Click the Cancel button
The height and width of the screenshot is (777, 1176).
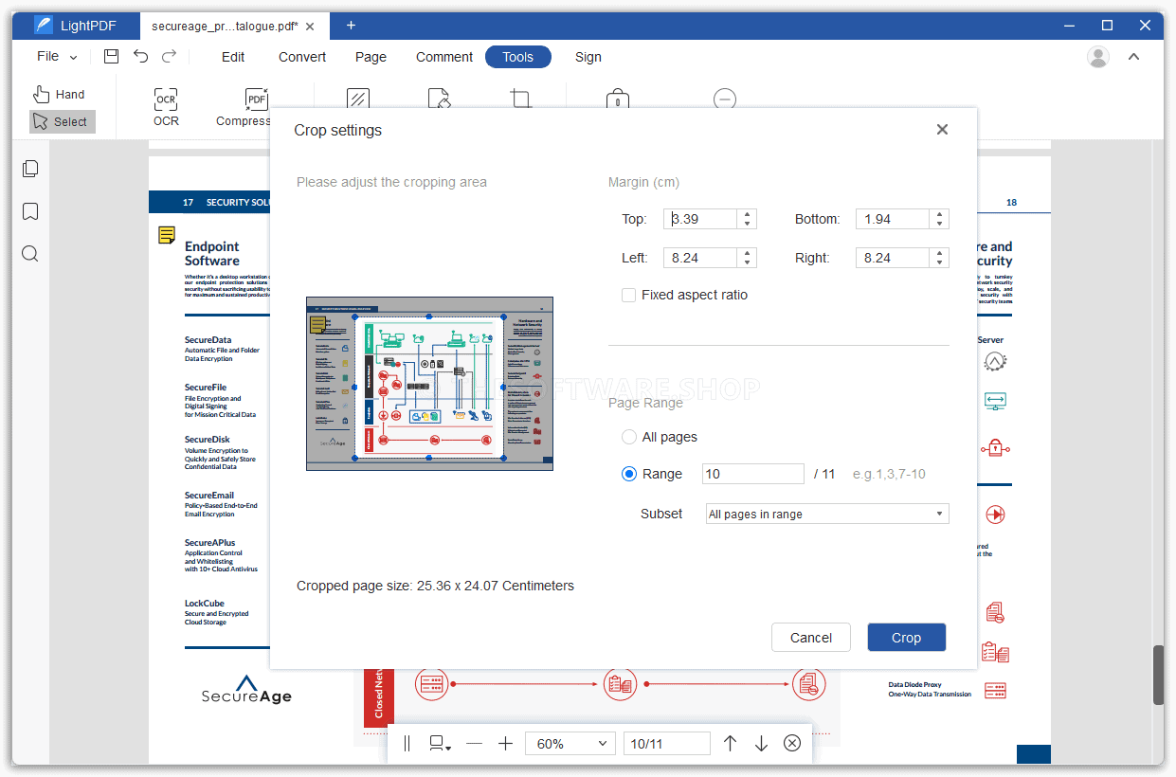[811, 638]
